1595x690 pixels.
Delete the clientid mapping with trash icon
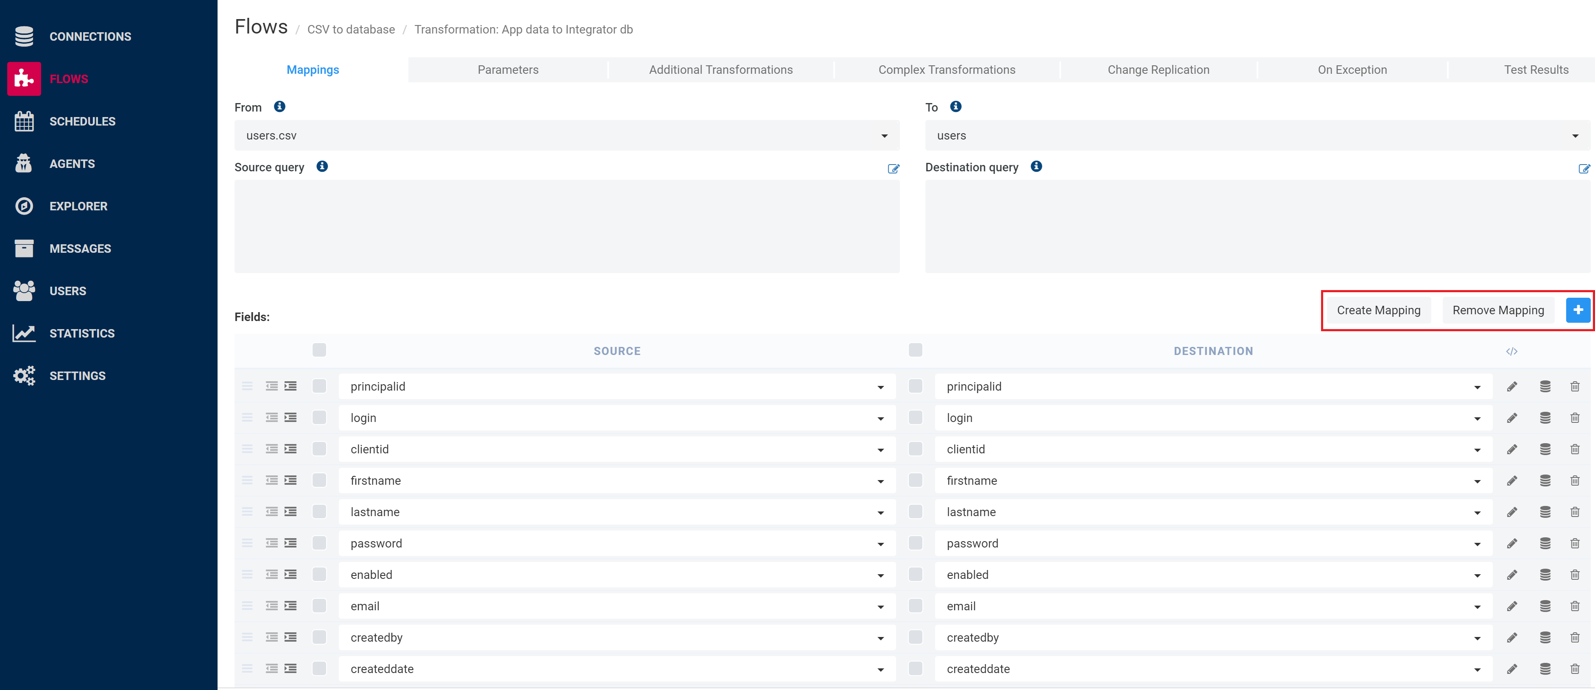click(x=1575, y=449)
